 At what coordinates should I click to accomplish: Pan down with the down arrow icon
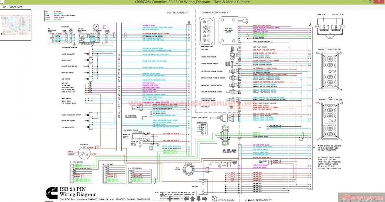point(199,199)
